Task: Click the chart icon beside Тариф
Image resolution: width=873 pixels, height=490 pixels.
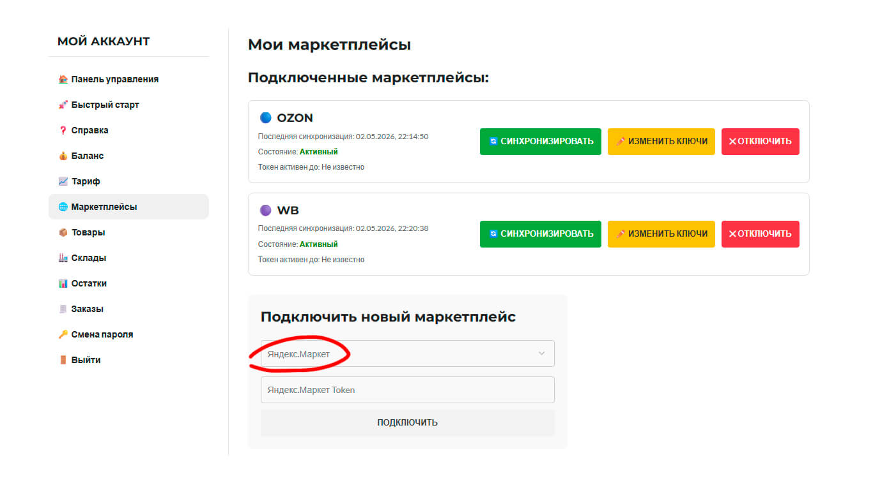Action: click(63, 181)
